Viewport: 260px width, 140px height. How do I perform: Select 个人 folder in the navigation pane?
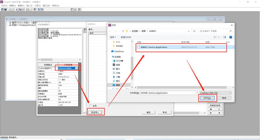(x=116, y=42)
